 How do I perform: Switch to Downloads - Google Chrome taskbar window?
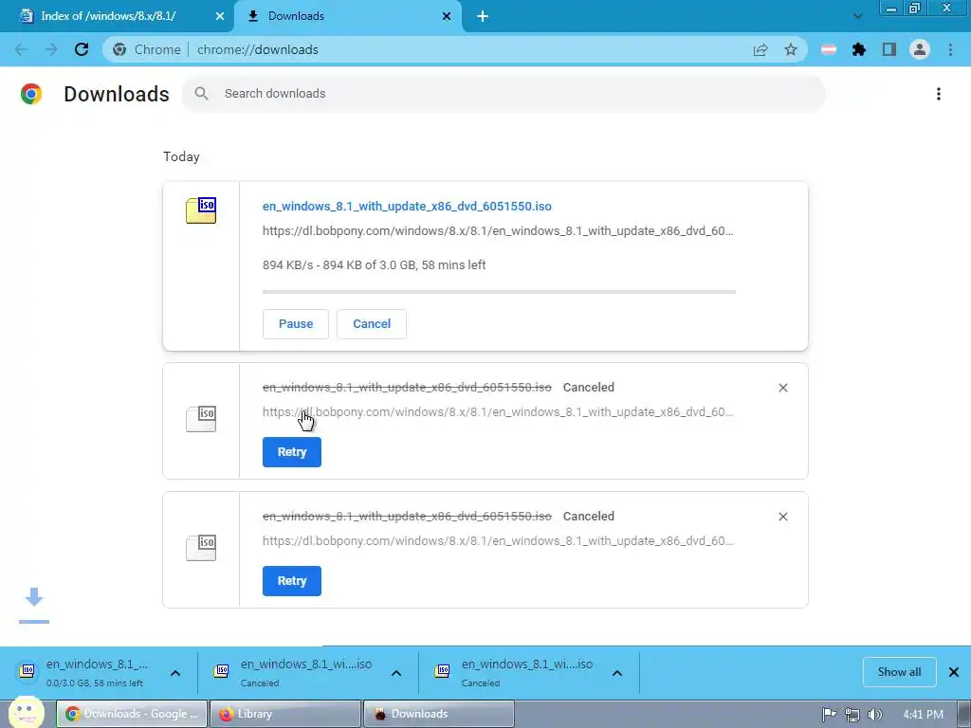click(132, 714)
